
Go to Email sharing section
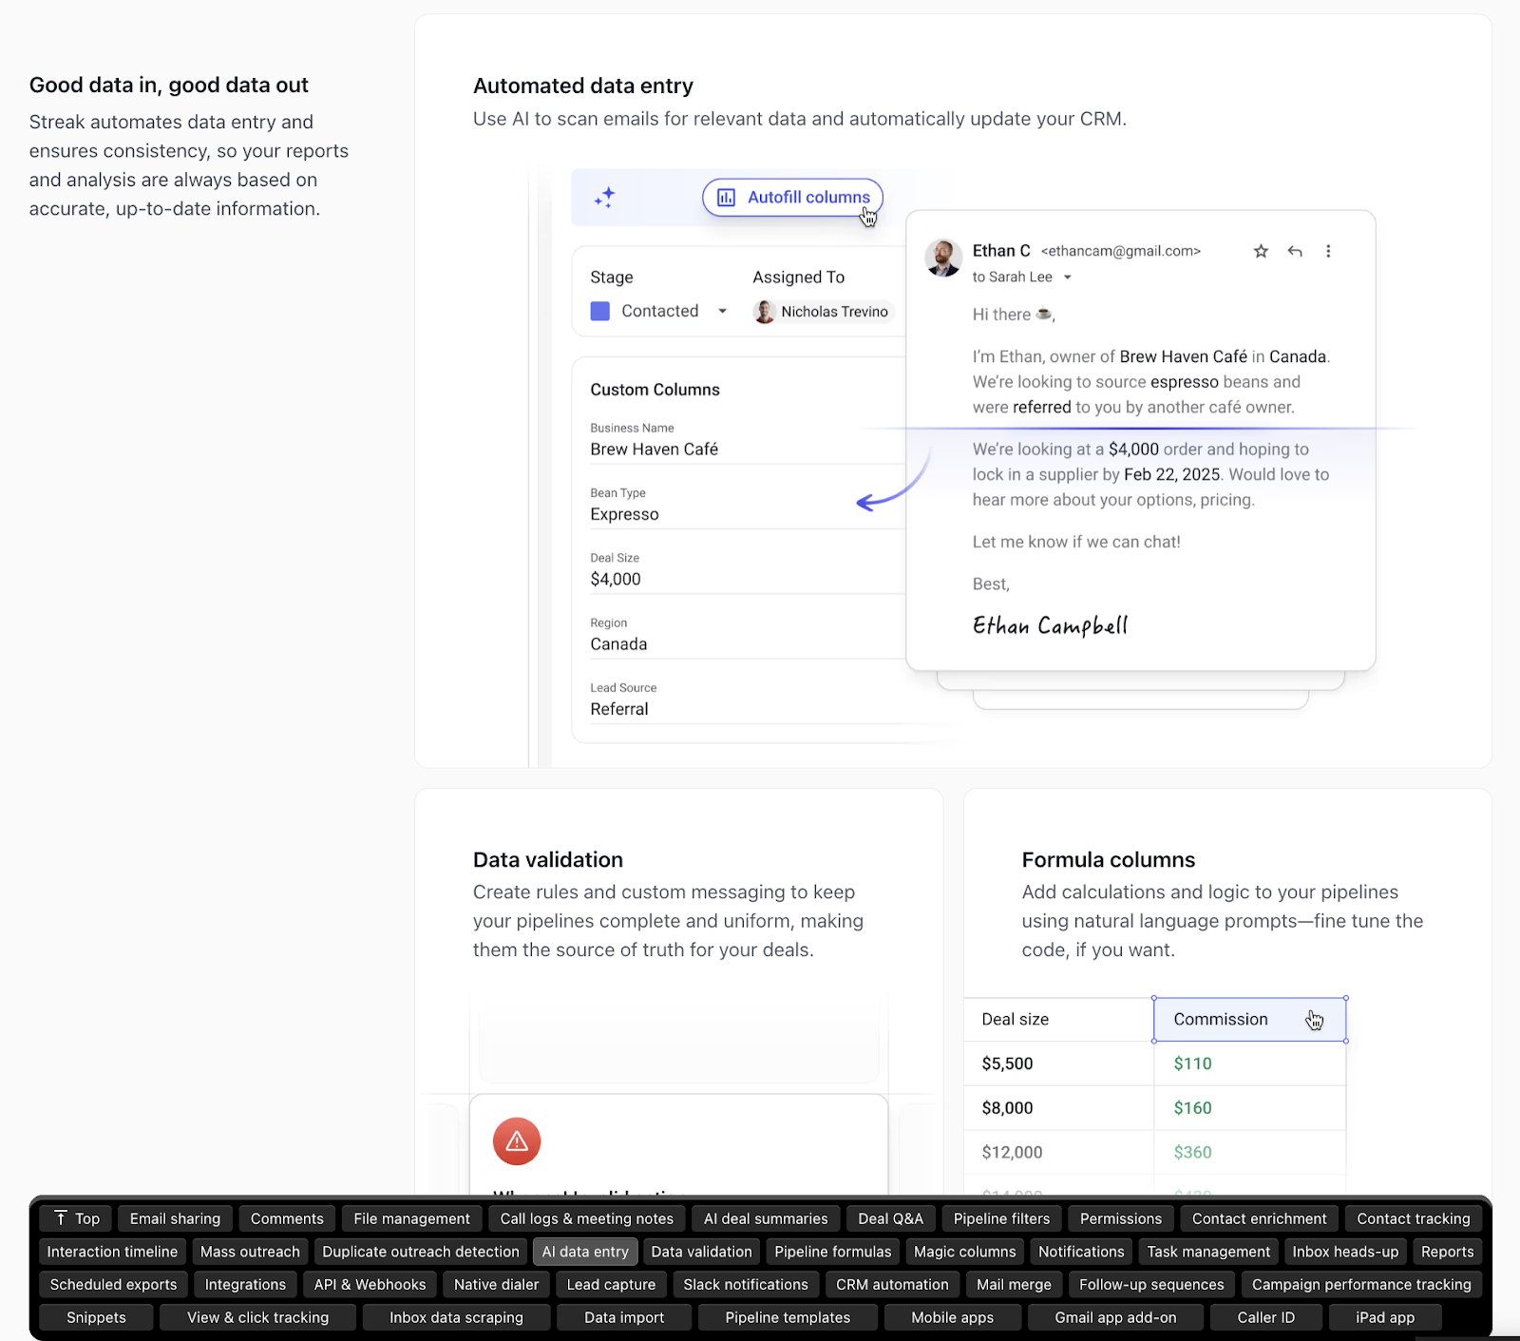click(175, 1218)
